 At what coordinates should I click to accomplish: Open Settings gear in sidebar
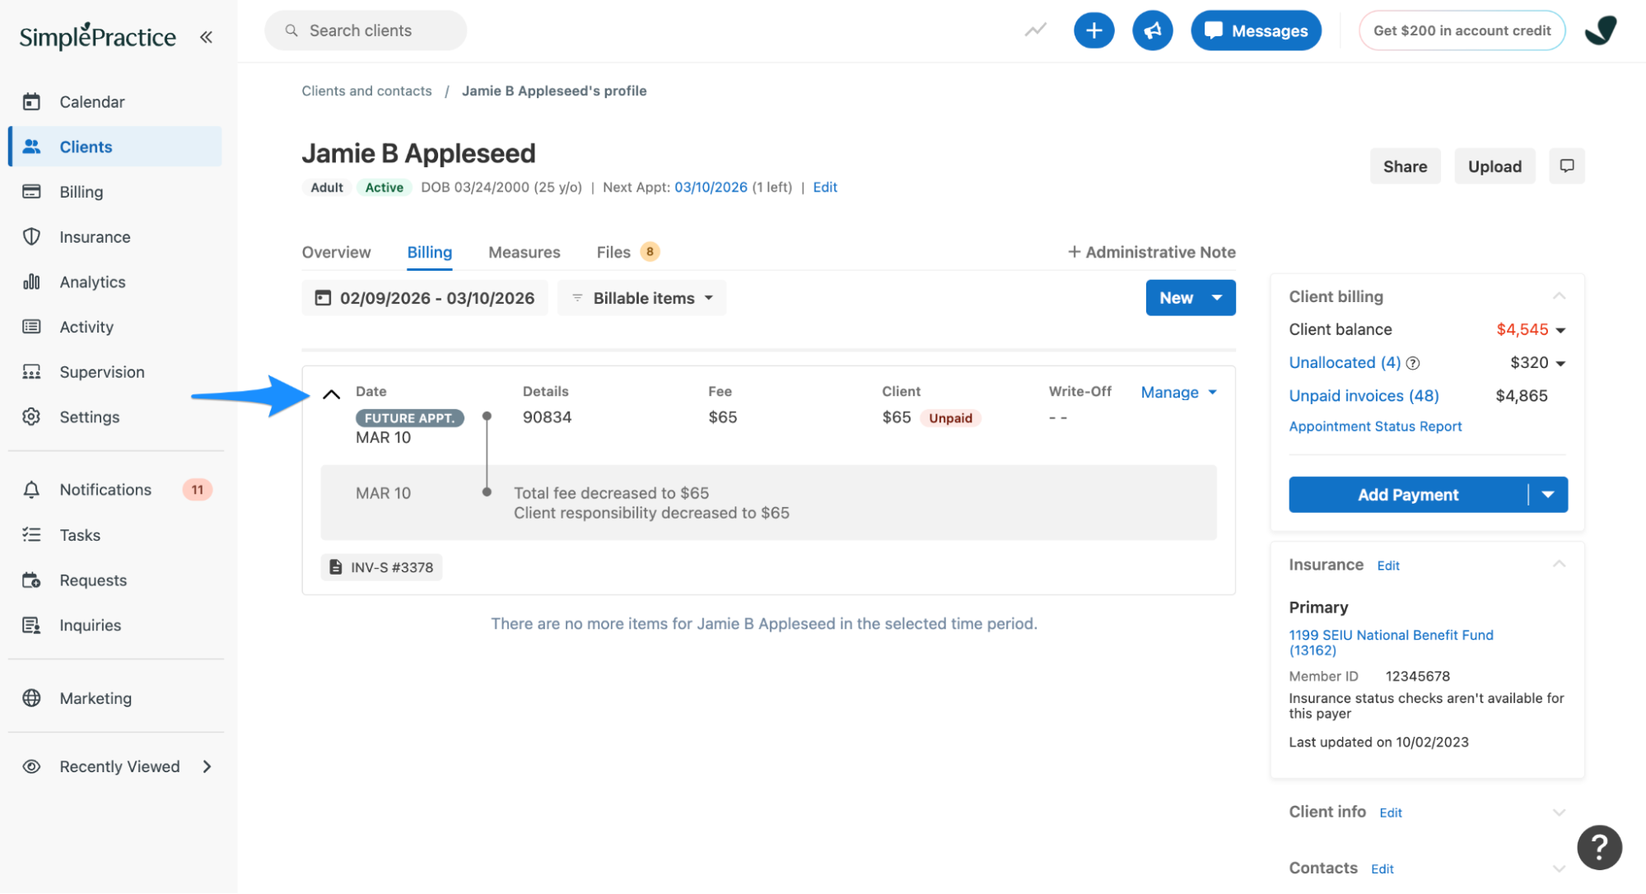(x=31, y=417)
